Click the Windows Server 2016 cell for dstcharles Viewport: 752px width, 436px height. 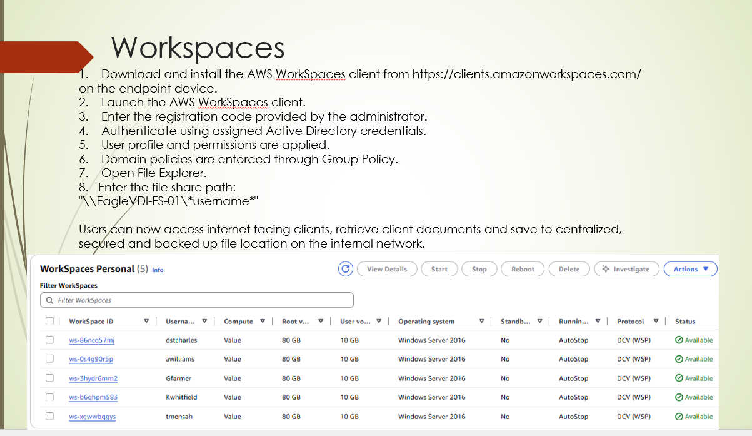pyautogui.click(x=432, y=340)
